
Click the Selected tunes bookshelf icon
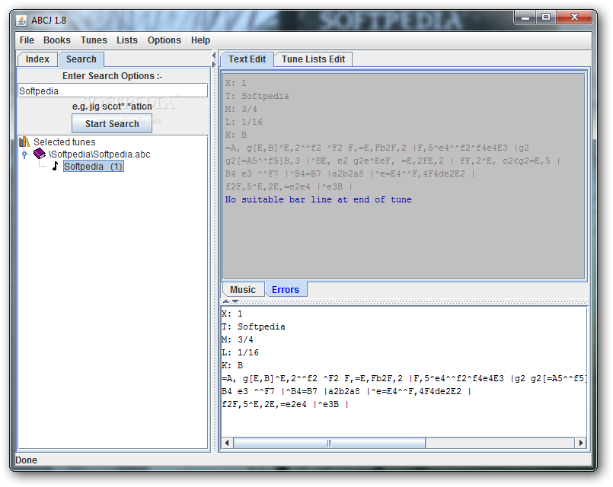pos(24,142)
